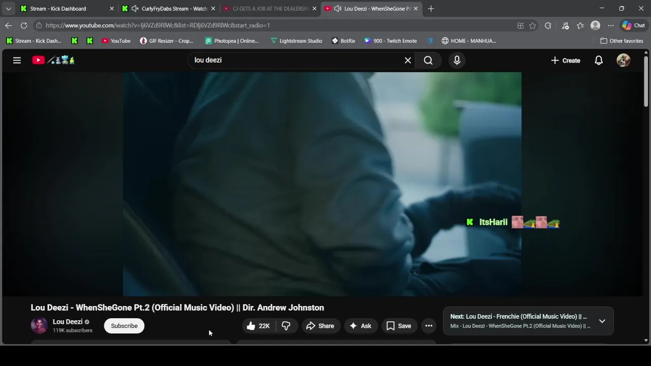
Task: Open a new browser tab
Action: (x=431, y=9)
